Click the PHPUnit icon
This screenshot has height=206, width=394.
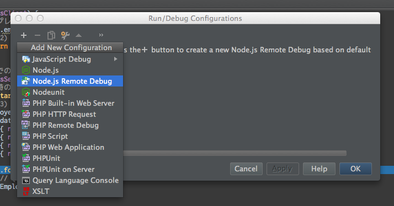click(26, 158)
